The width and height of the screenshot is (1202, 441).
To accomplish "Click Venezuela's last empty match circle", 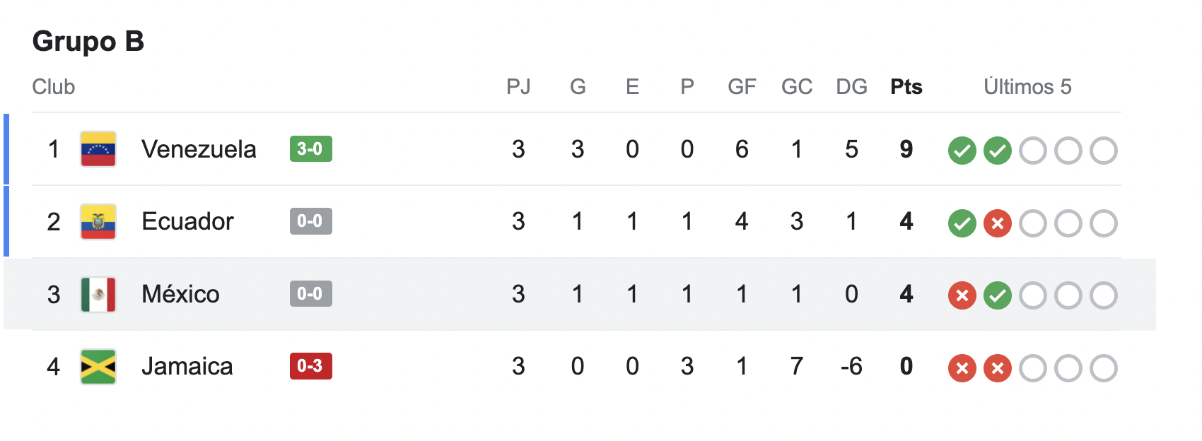I will coord(1103,151).
